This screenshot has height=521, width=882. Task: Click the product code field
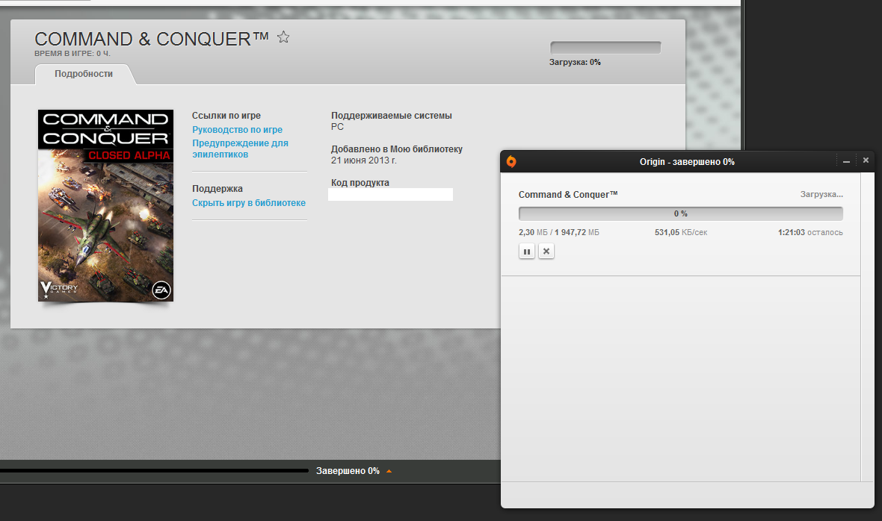(x=390, y=194)
